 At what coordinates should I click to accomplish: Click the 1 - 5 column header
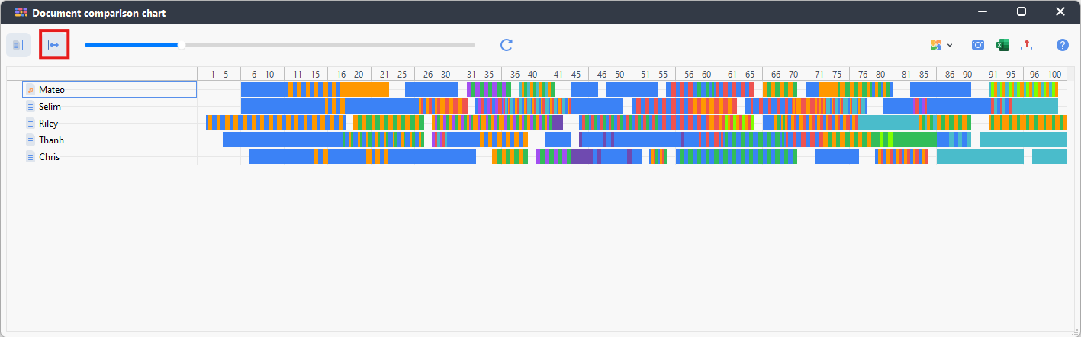pos(219,74)
